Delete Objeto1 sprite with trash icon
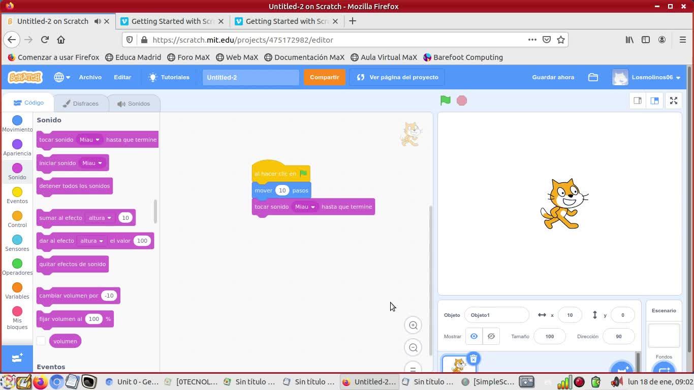 (473, 359)
